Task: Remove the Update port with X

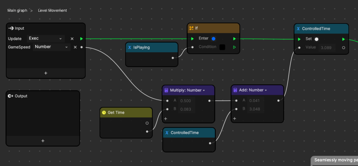Action: [x=72, y=39]
